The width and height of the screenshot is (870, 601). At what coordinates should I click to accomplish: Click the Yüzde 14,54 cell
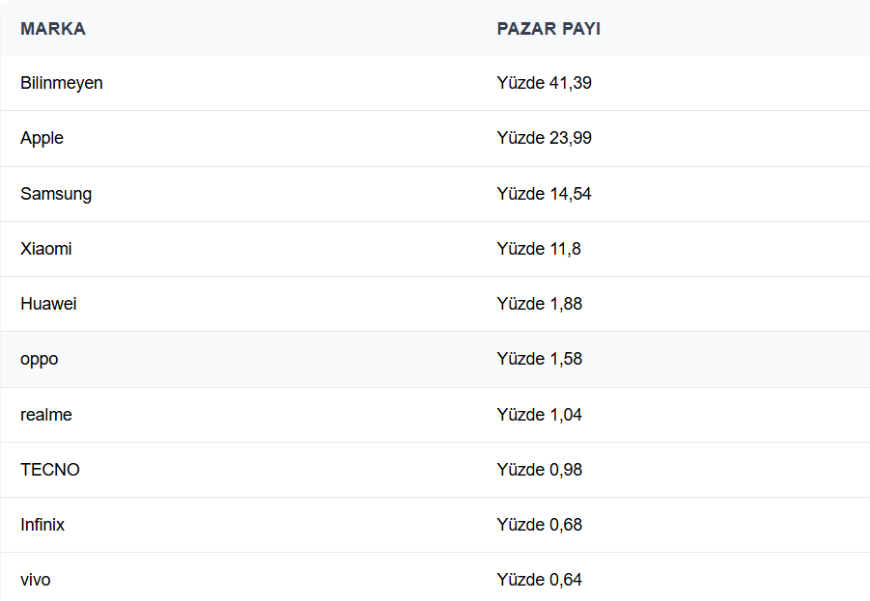coord(545,194)
